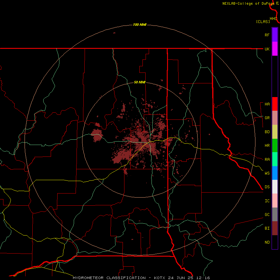280x280 pixels.
Task: Click the RF legend label
Action: pyautogui.click(x=267, y=35)
